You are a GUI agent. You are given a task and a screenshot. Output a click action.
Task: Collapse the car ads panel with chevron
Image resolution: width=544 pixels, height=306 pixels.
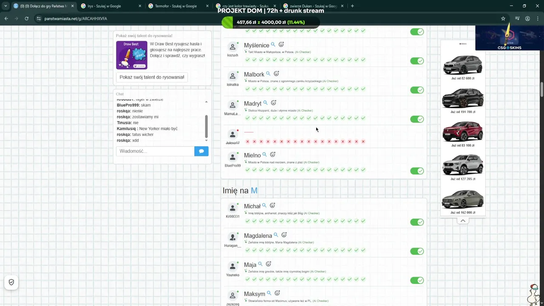463,221
